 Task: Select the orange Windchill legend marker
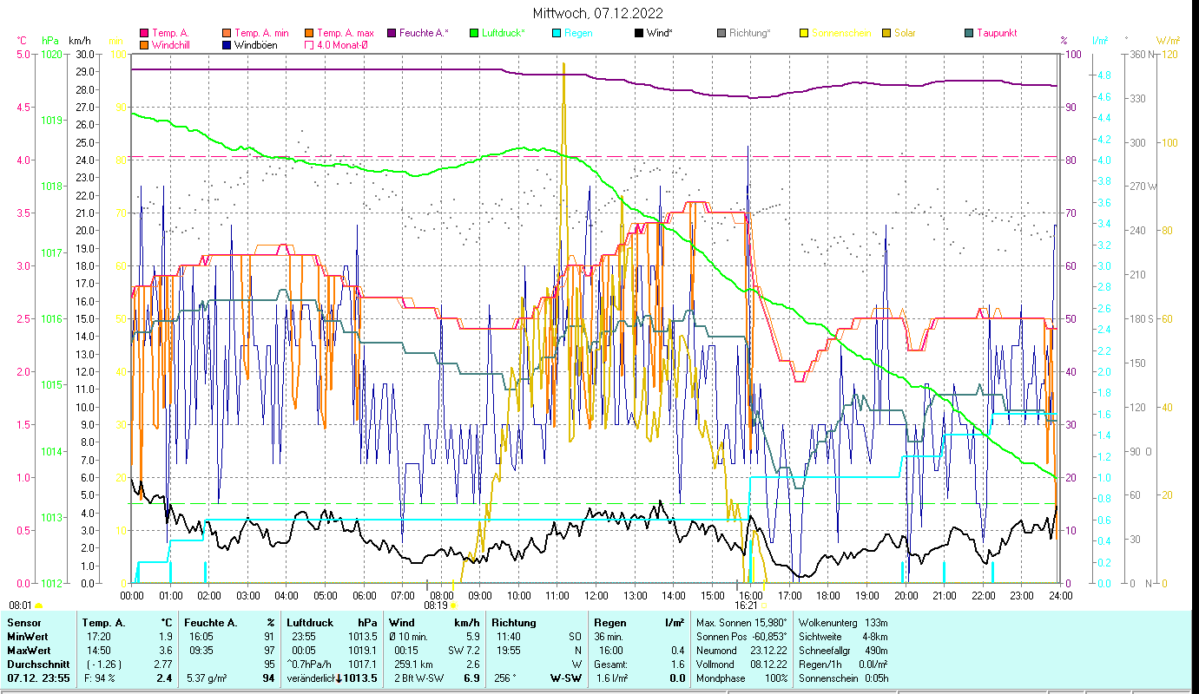coord(144,44)
